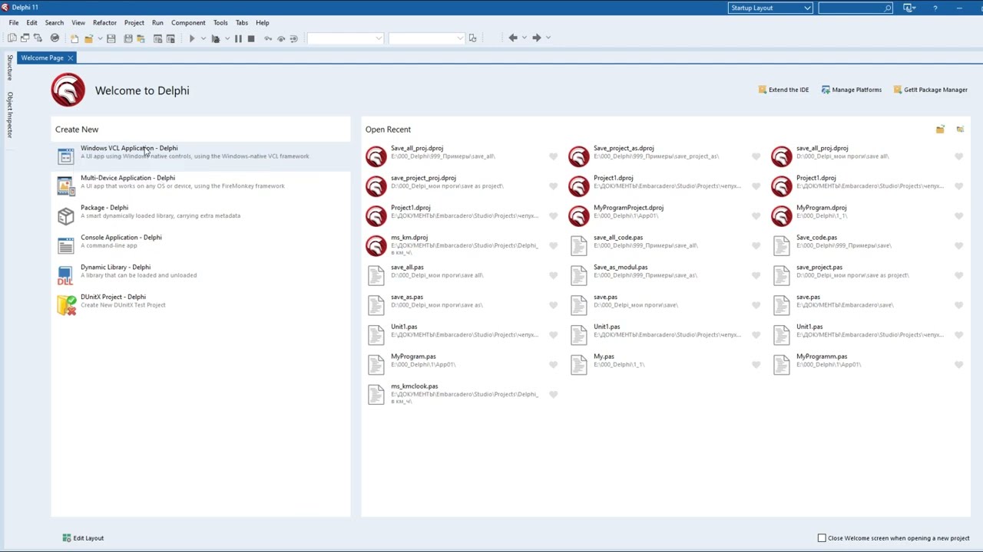Click the Run play icon in toolbar
This screenshot has height=552, width=983.
pos(192,38)
